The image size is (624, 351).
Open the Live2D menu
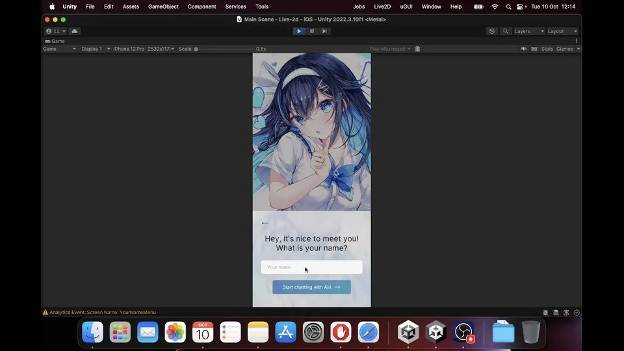[x=382, y=6]
